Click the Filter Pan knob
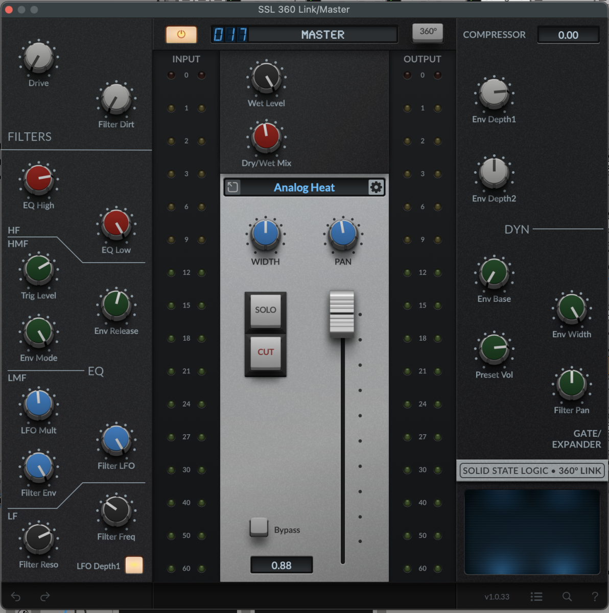 pyautogui.click(x=572, y=385)
